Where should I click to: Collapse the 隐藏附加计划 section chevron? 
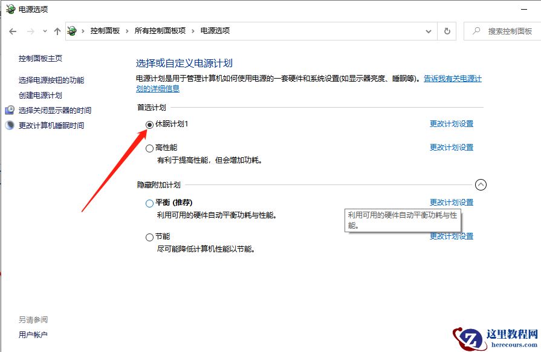[x=482, y=184]
